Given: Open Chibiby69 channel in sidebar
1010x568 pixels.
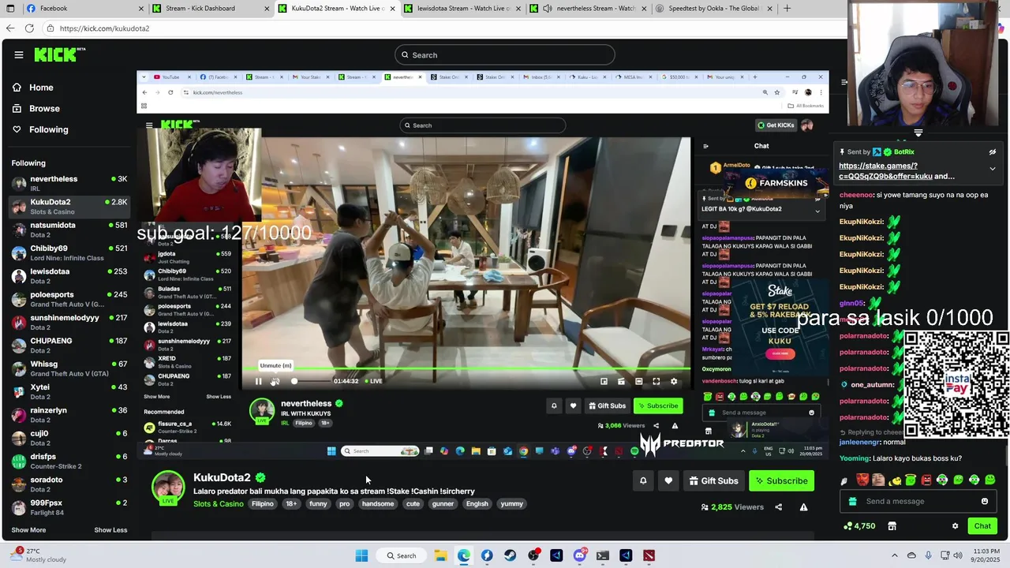Looking at the screenshot, I should pos(69,252).
